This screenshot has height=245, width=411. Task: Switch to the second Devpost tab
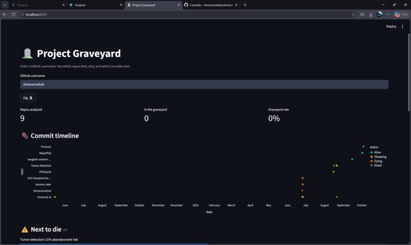94,5
